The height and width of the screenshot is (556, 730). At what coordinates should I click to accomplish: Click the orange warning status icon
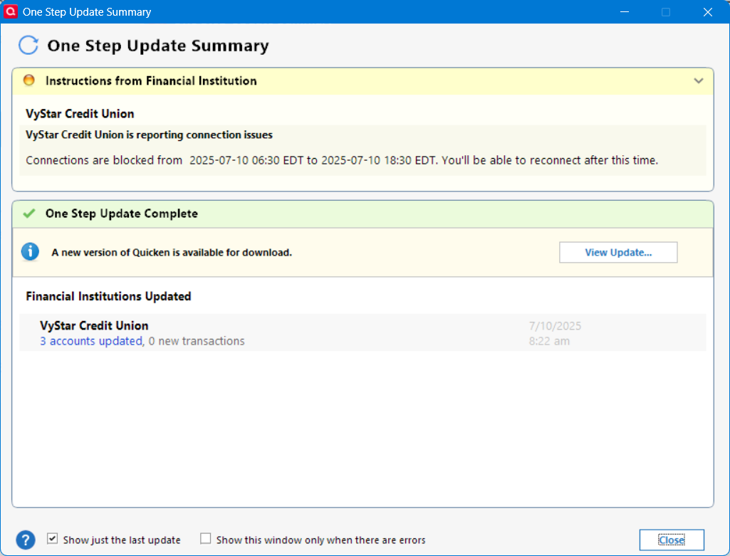pyautogui.click(x=29, y=80)
